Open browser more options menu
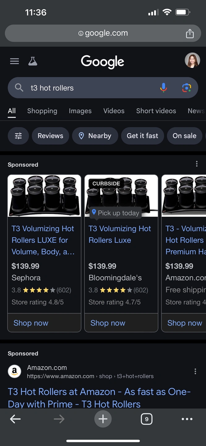This screenshot has width=206, height=446. point(187,419)
